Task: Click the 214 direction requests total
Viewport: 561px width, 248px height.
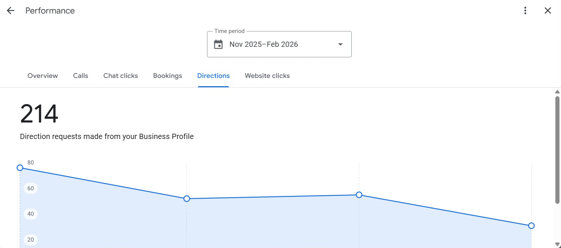Action: pyautogui.click(x=39, y=114)
